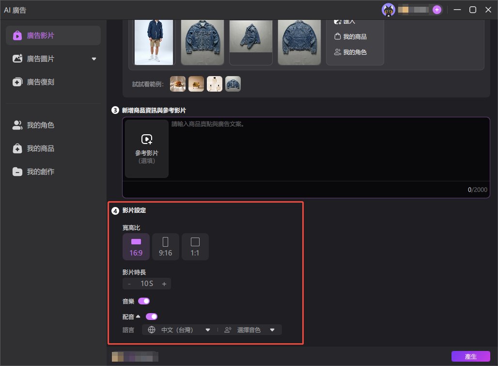Minimize the AI 廣告 window
The height and width of the screenshot is (366, 498).
click(x=457, y=10)
